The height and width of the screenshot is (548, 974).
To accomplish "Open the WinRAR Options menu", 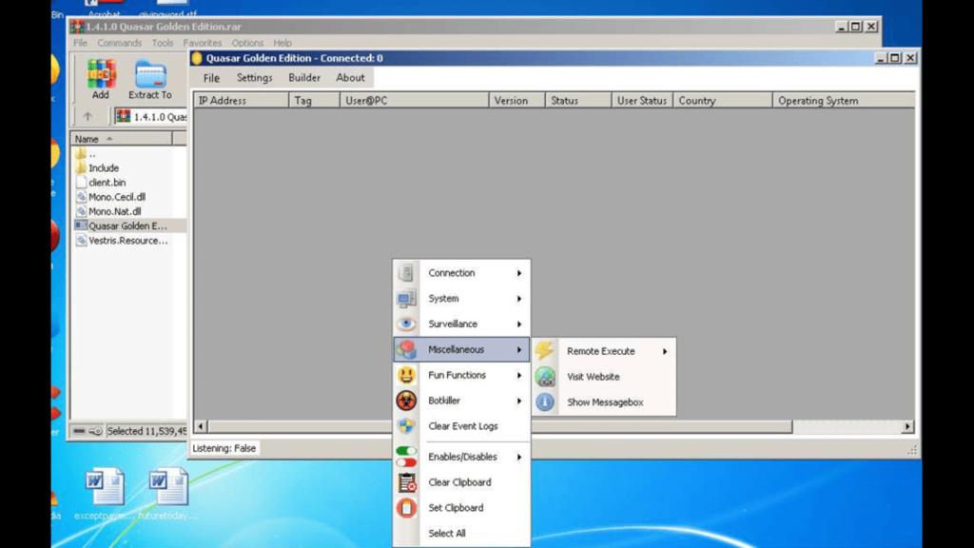I will point(247,43).
